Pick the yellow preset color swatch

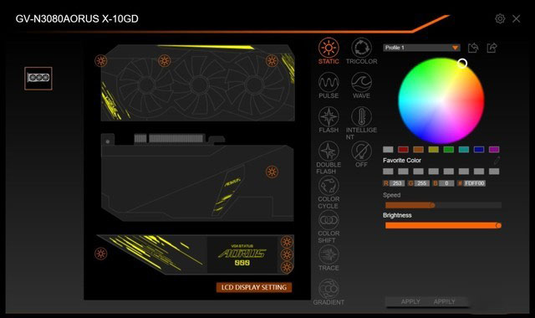[433, 149]
